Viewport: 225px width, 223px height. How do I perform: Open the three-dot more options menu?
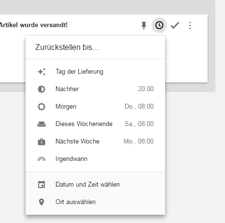190,26
